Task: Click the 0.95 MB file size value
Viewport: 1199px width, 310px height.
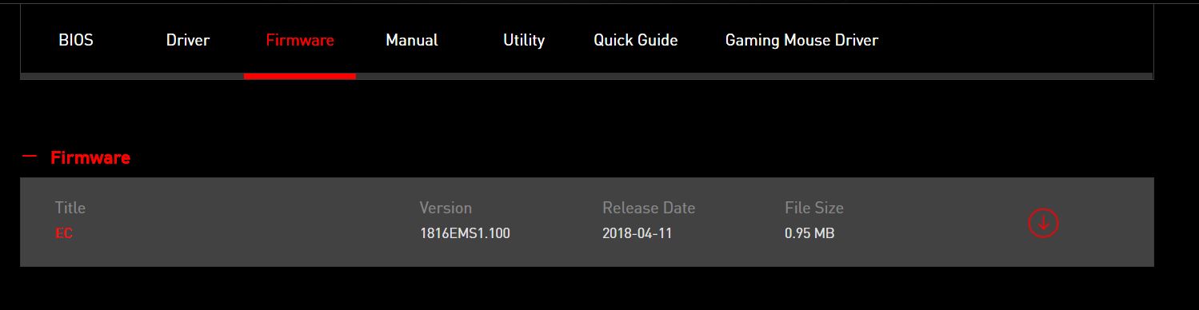Action: (810, 233)
